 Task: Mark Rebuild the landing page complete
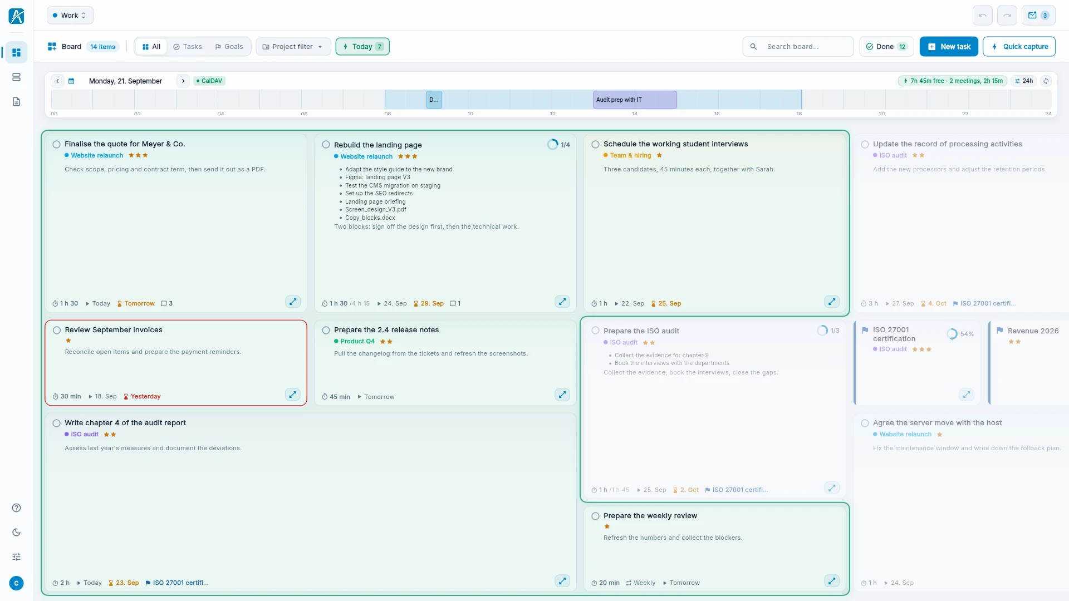(326, 145)
